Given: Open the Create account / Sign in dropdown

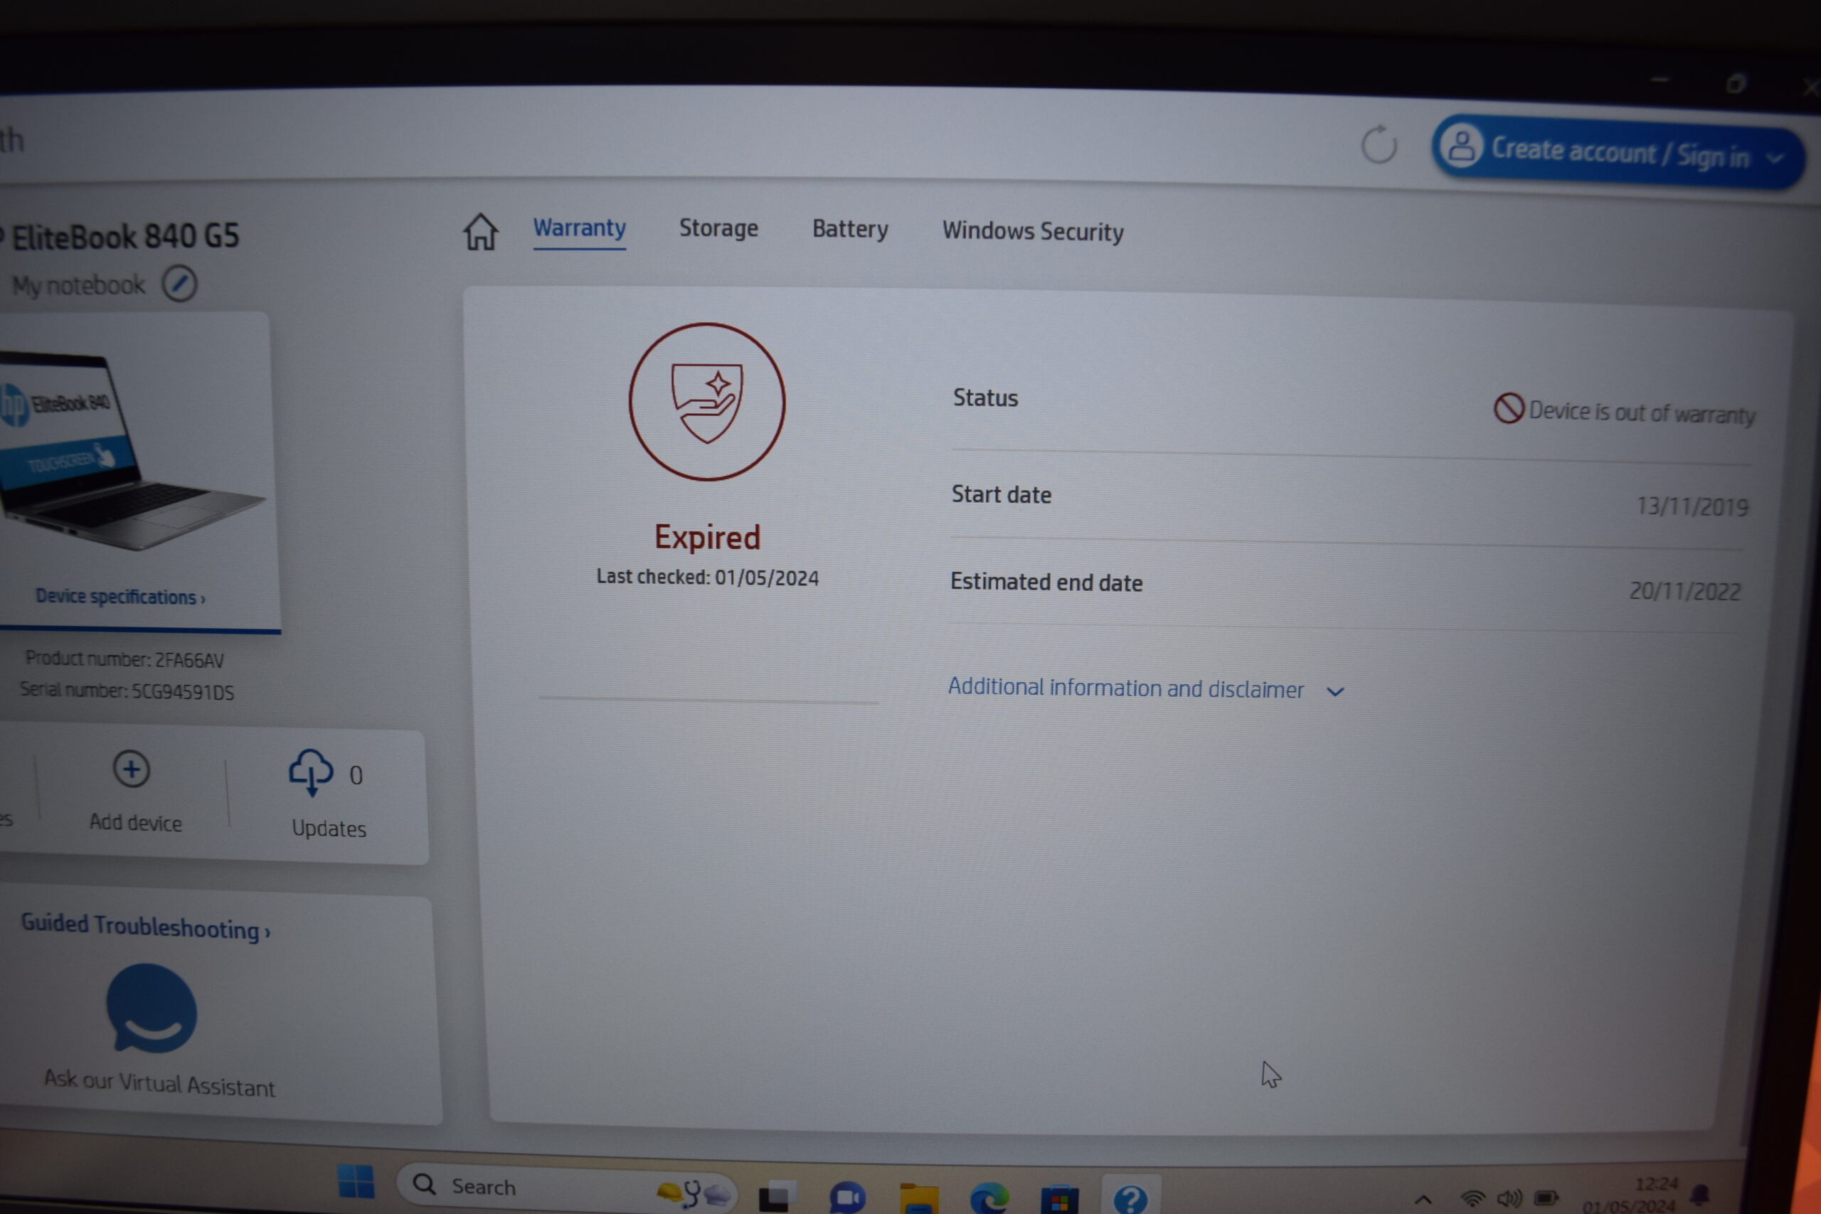Looking at the screenshot, I should tap(1618, 152).
